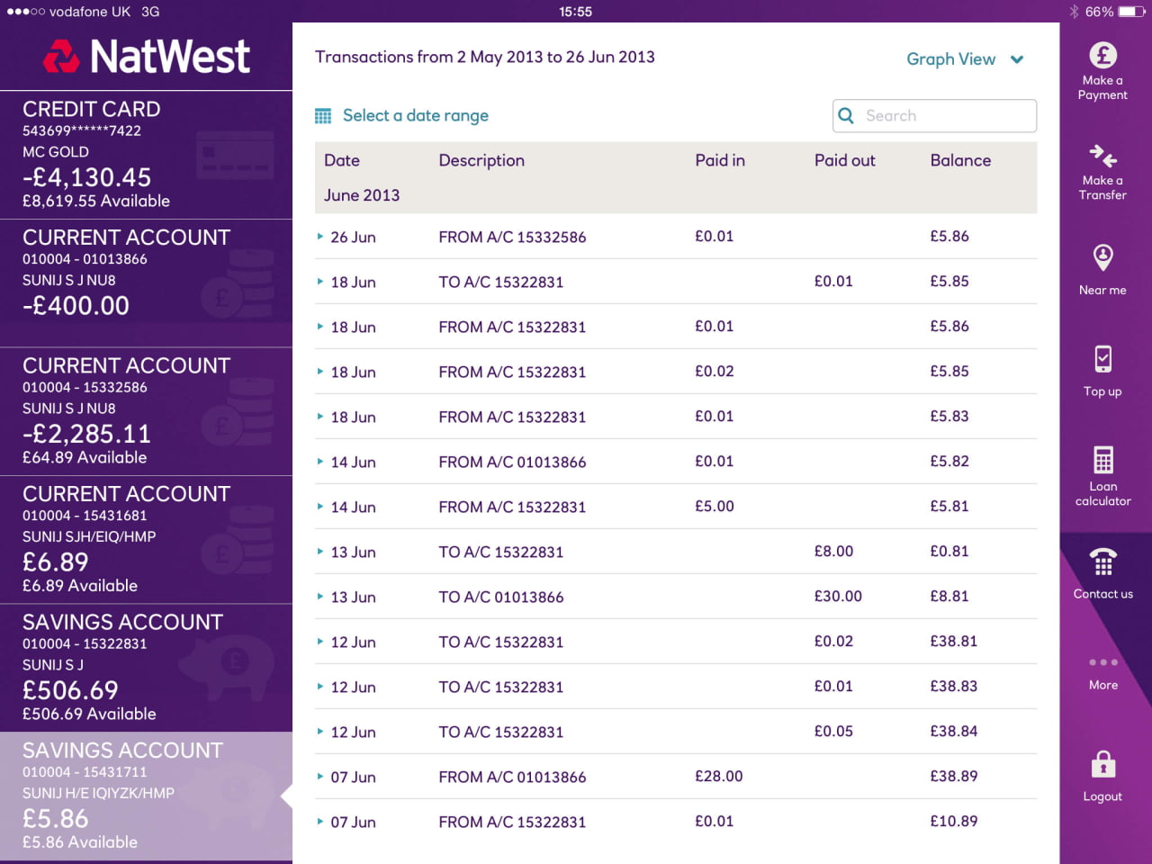Click inside the Search field

pyautogui.click(x=934, y=115)
